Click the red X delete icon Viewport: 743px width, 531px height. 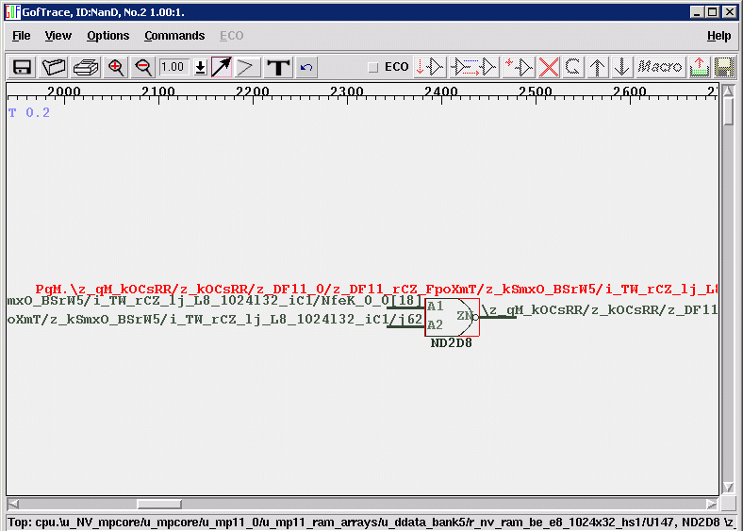(x=549, y=67)
